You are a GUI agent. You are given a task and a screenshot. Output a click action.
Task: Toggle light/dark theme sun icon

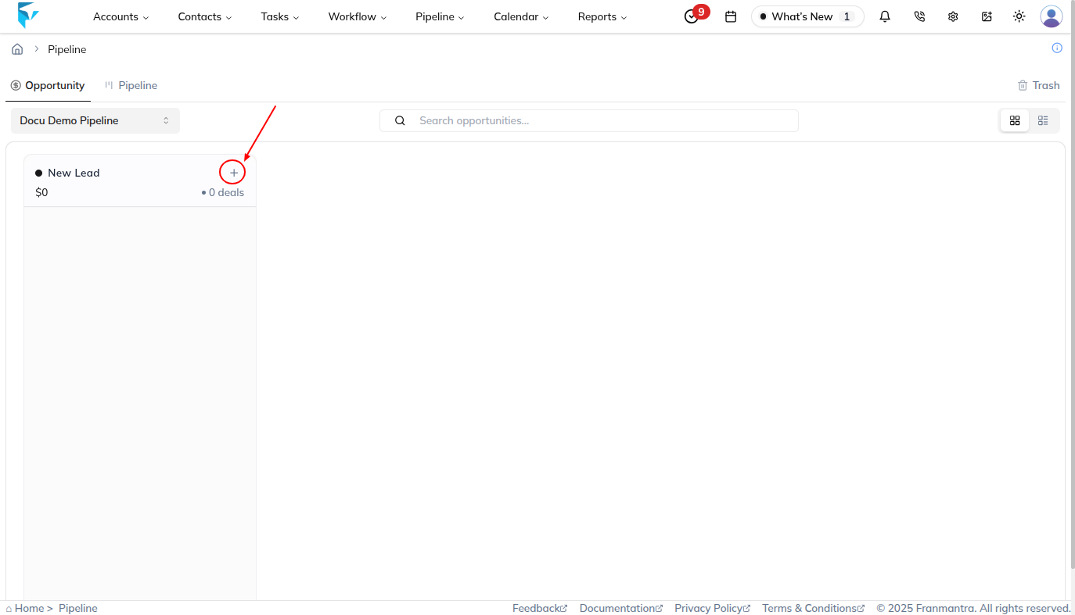click(x=1019, y=16)
